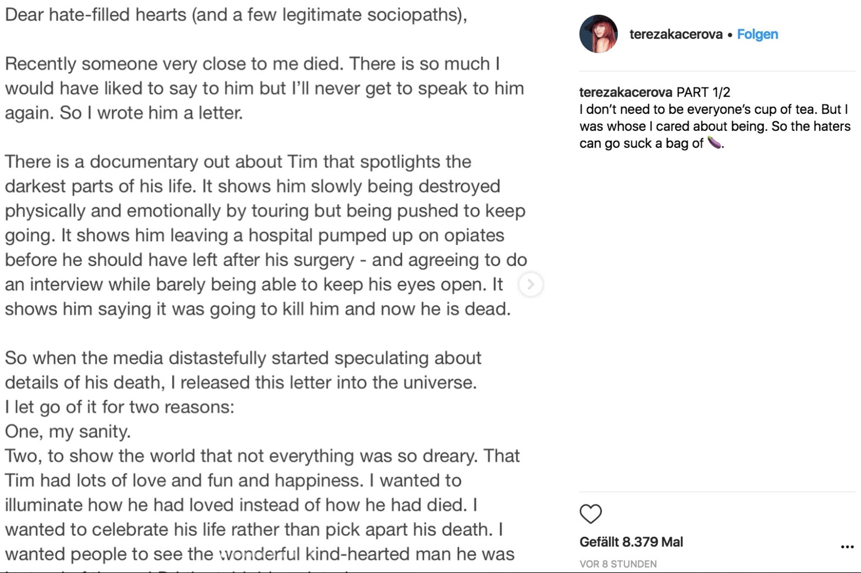Screen dimensions: 861x573
Task: Click the 'wonderful kind-hearted man' line
Action: (259, 554)
